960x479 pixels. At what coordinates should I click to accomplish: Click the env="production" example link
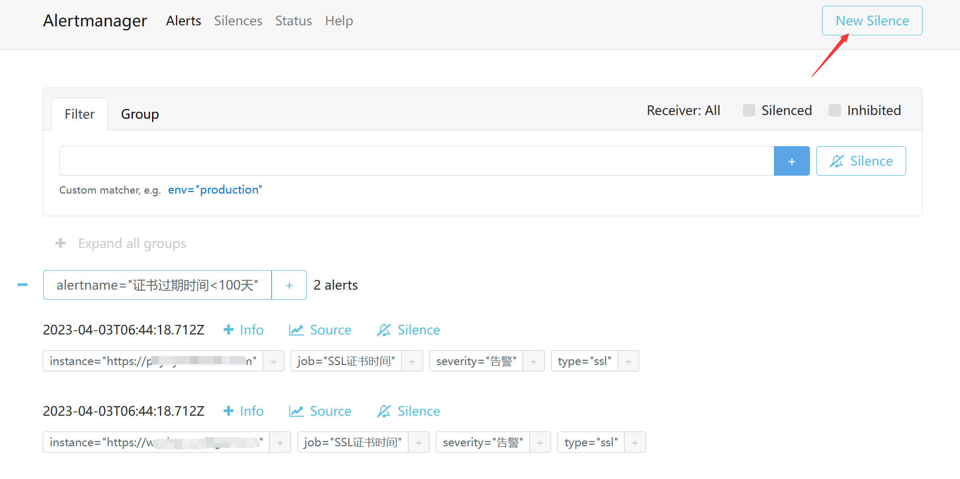pyautogui.click(x=215, y=189)
